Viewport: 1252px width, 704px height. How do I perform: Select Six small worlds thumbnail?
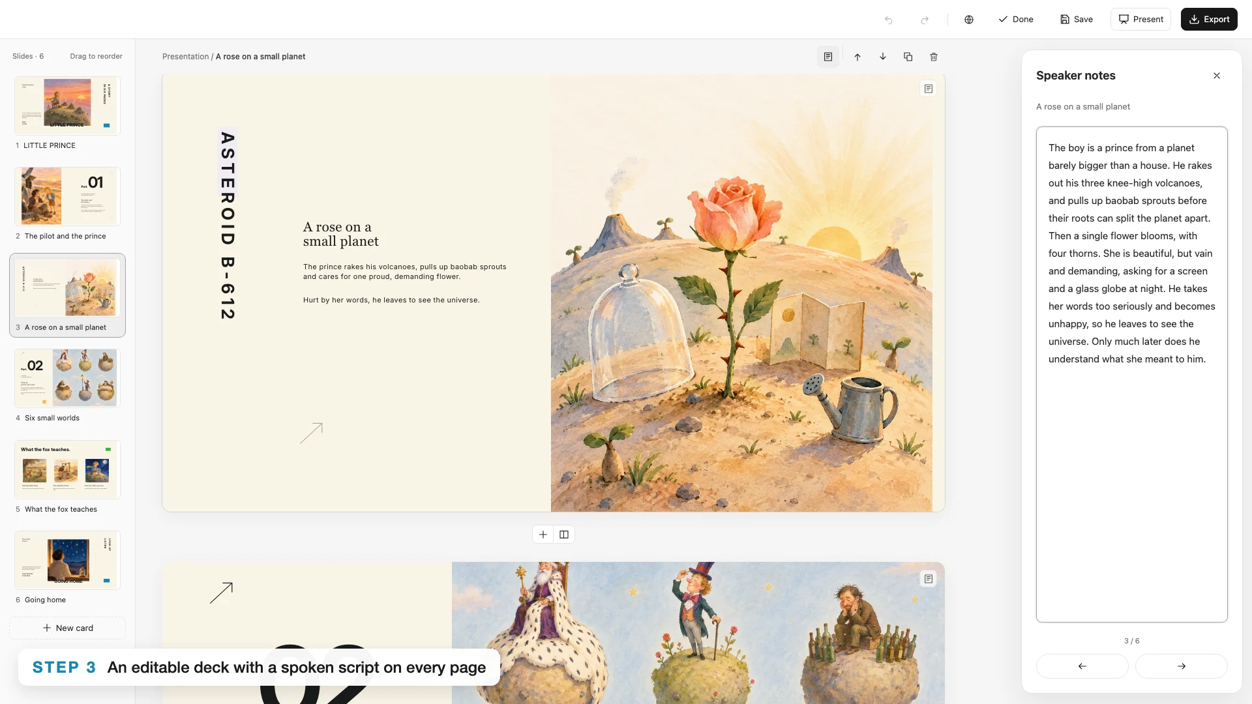(x=68, y=379)
